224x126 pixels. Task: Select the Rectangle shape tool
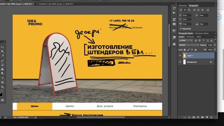click(x=2, y=83)
